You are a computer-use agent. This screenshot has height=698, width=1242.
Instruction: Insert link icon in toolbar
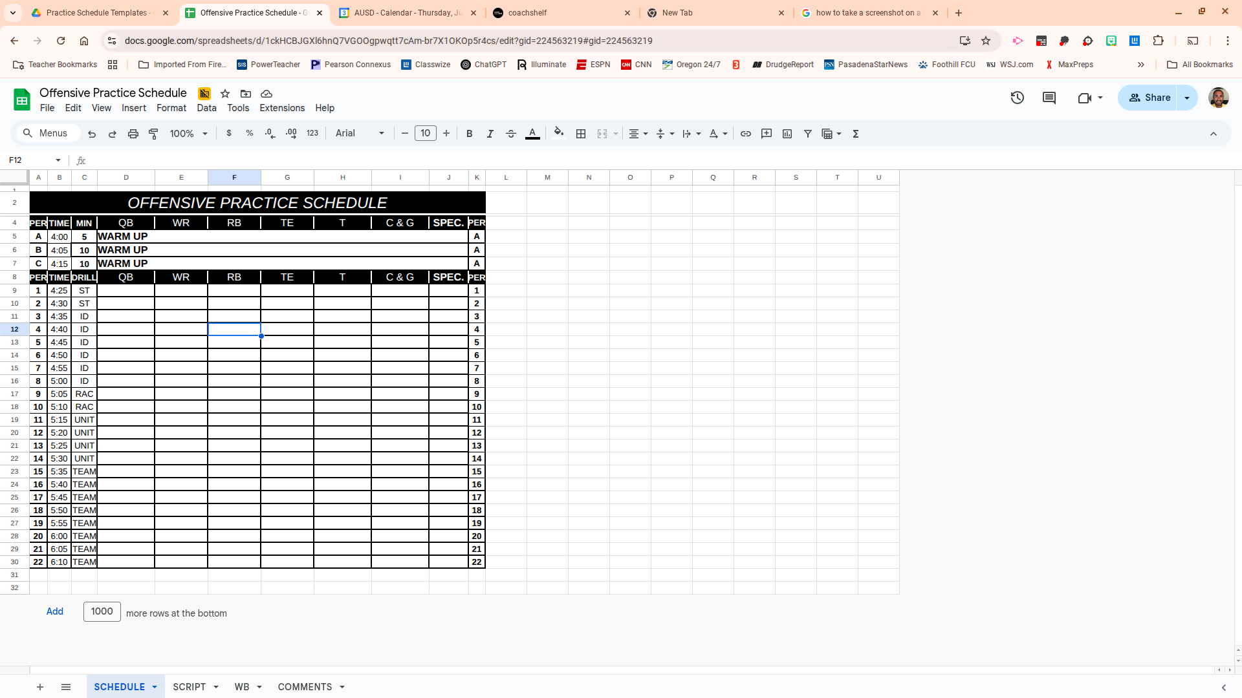pos(746,134)
